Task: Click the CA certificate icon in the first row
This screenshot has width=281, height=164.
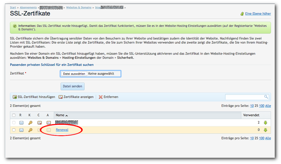Action: (x=48, y=123)
